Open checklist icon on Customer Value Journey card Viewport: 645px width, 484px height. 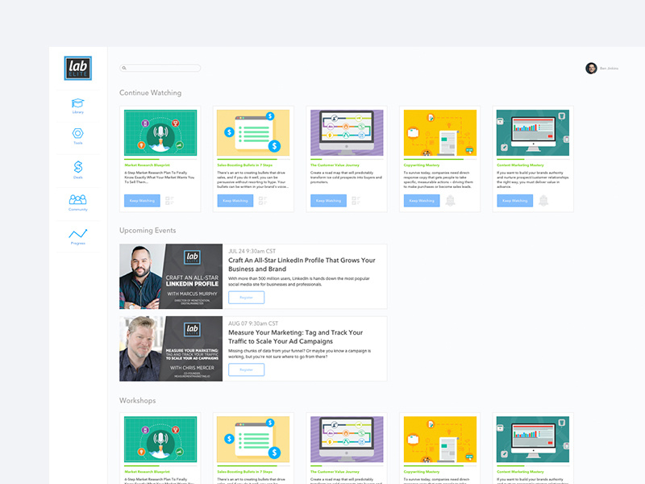356,200
